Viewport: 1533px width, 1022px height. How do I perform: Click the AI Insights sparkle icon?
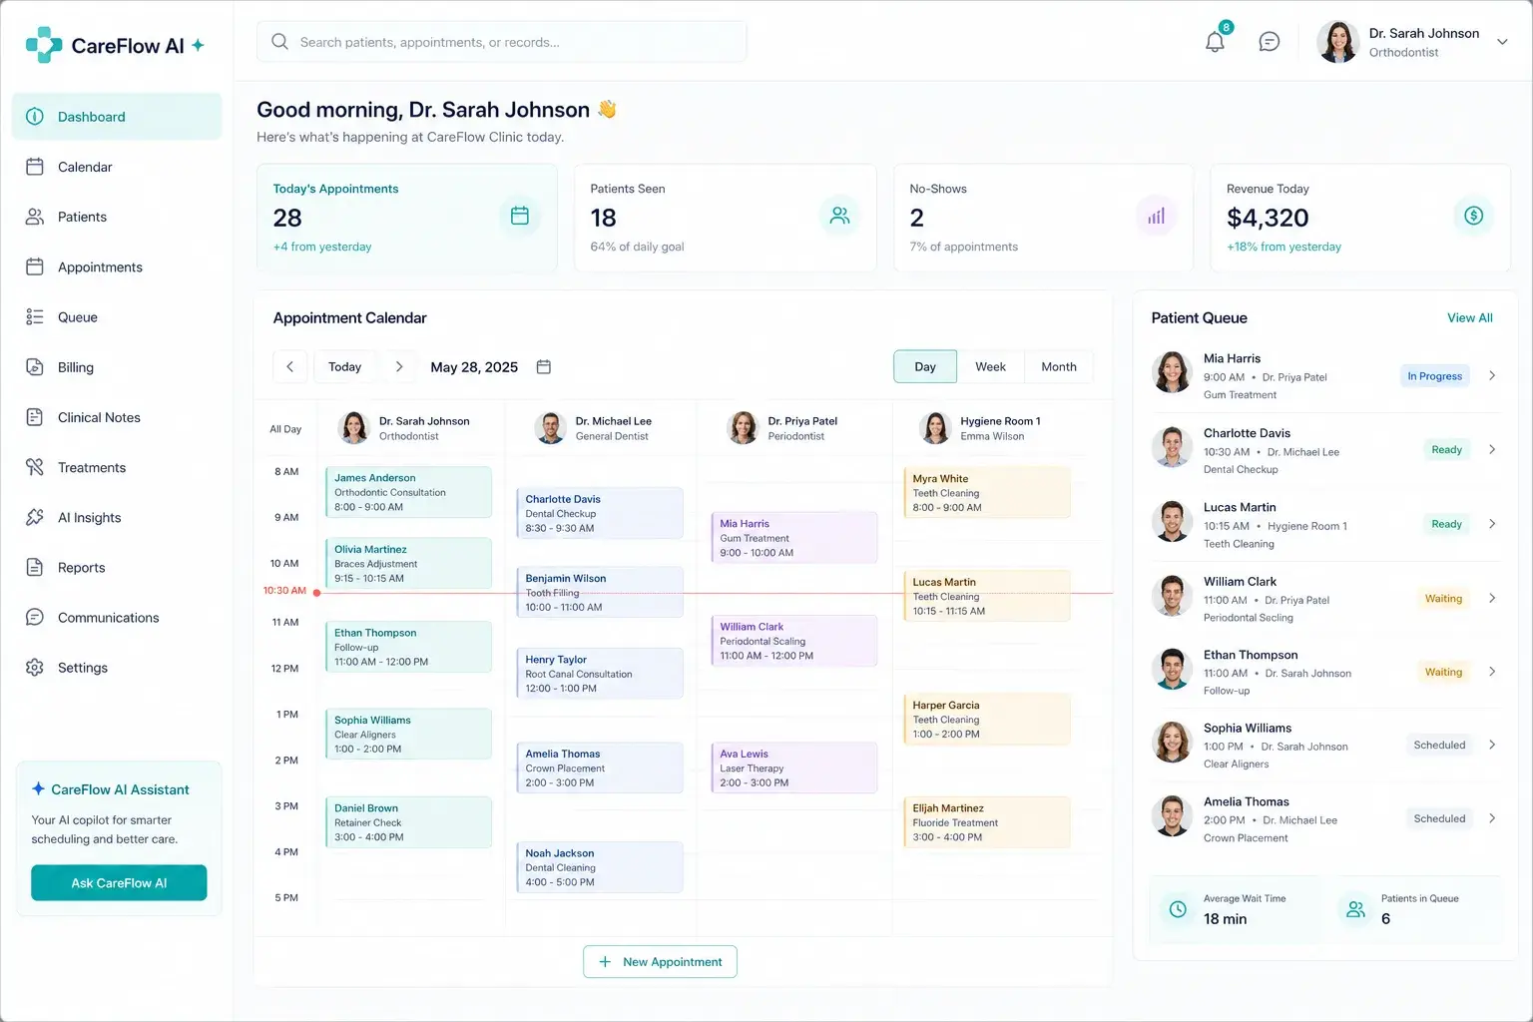click(x=35, y=517)
